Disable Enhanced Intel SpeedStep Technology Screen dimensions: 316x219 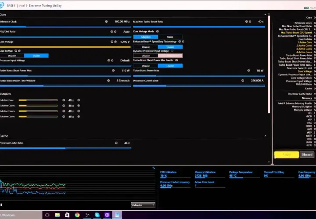146,47
